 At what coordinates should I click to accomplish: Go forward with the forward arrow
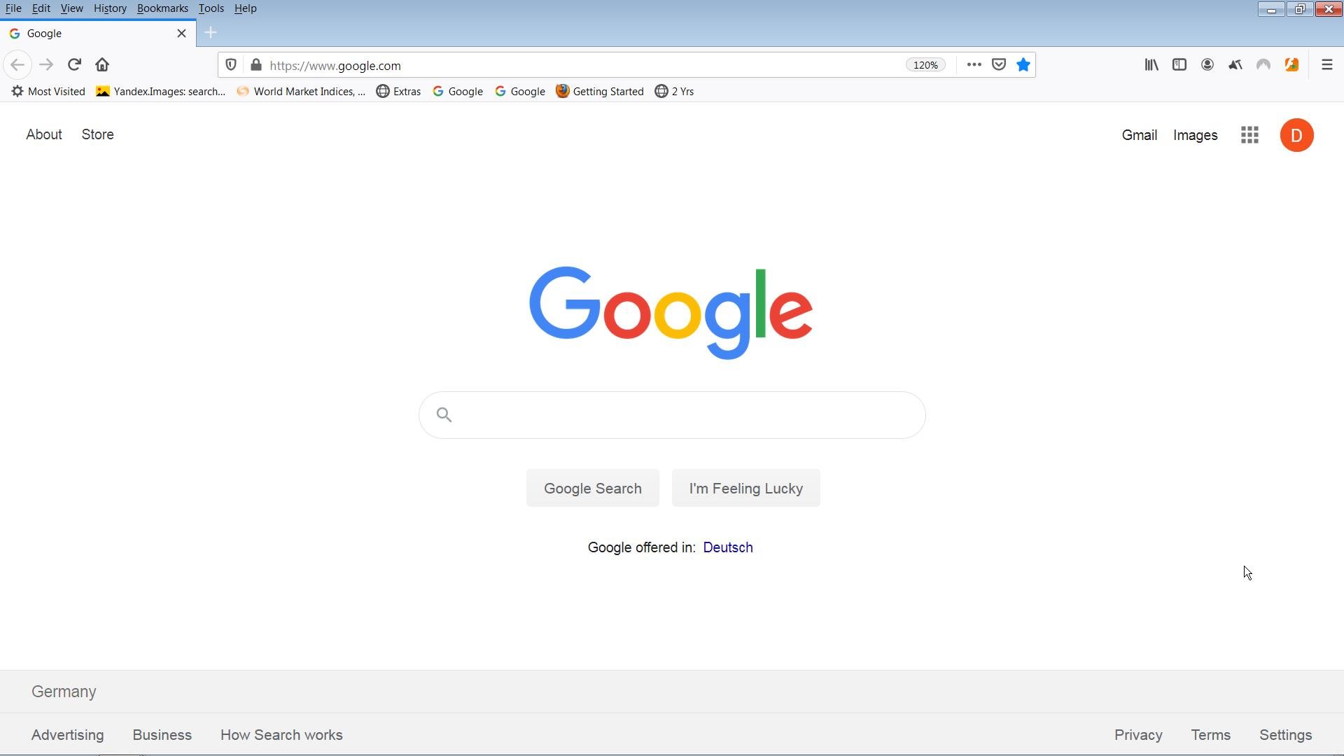(46, 65)
